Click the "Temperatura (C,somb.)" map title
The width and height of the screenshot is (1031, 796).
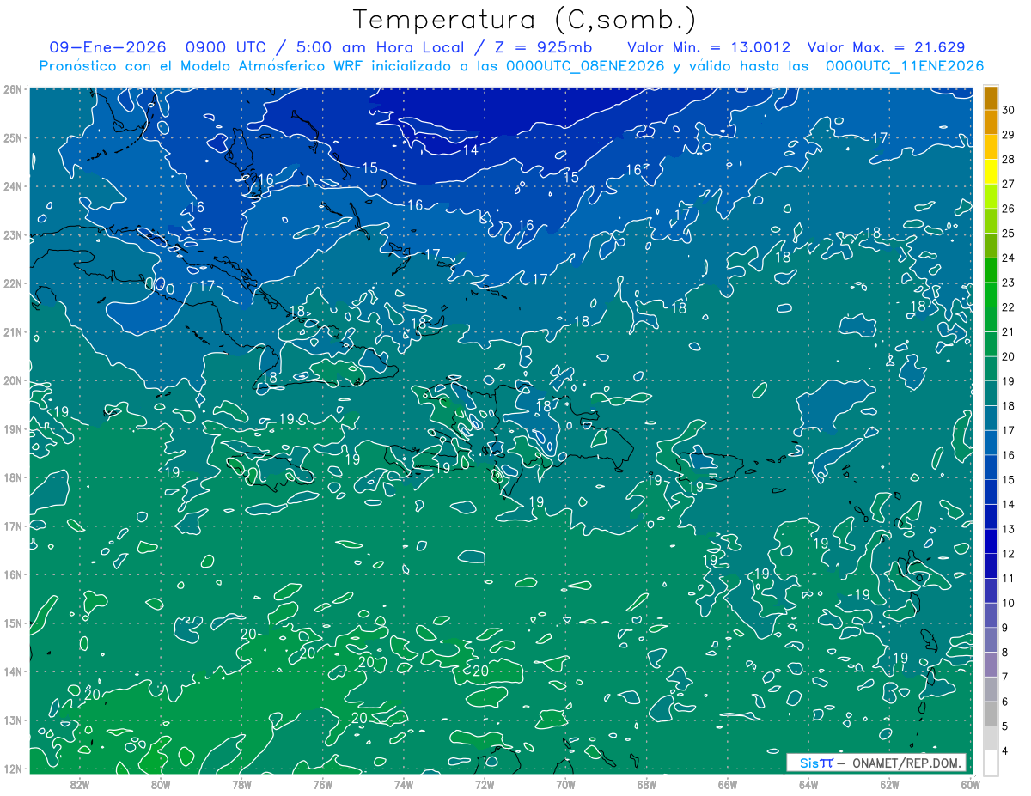click(x=525, y=20)
